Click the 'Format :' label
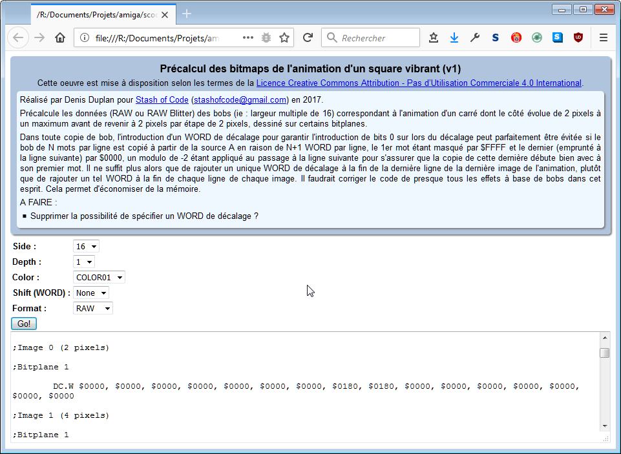Viewport: 621px width, 454px height. coord(30,308)
